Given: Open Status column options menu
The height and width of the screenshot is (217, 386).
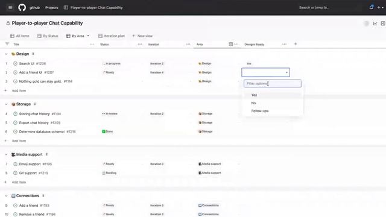Looking at the screenshot, I should pos(140,44).
